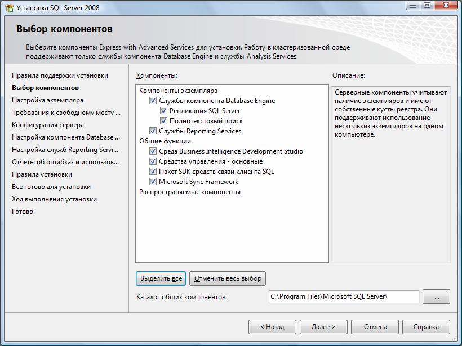Click the Отменить весь выбор button
The image size is (462, 346).
(228, 278)
